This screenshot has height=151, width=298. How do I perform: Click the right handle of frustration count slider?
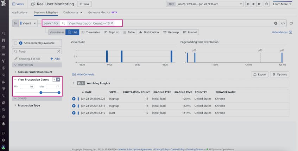[x=59, y=92]
